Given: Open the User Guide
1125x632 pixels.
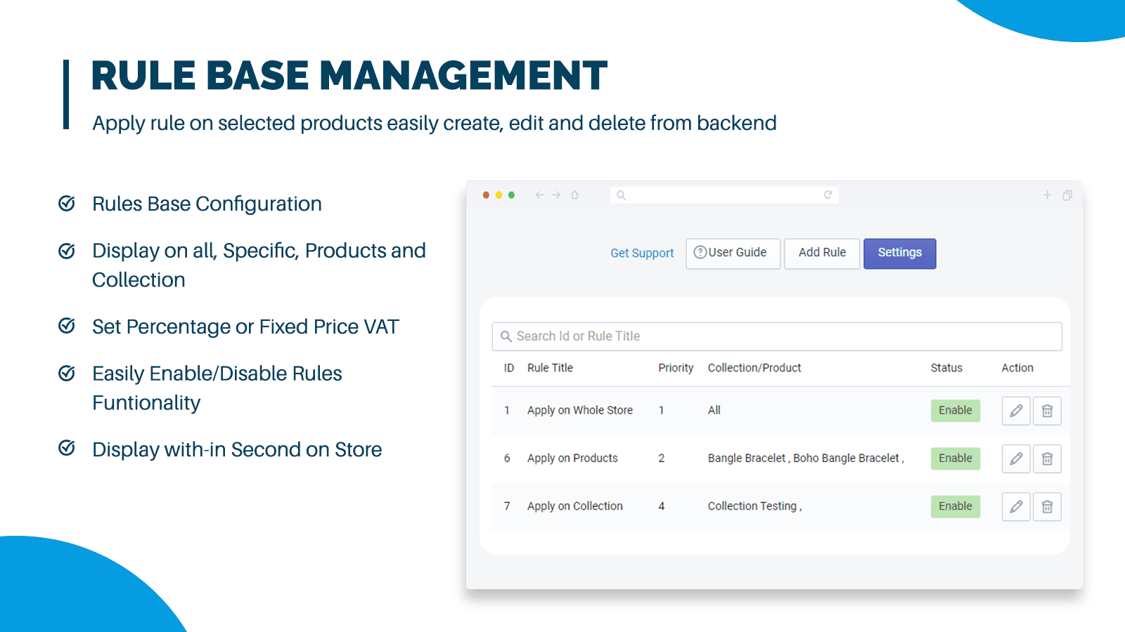Looking at the screenshot, I should (732, 253).
